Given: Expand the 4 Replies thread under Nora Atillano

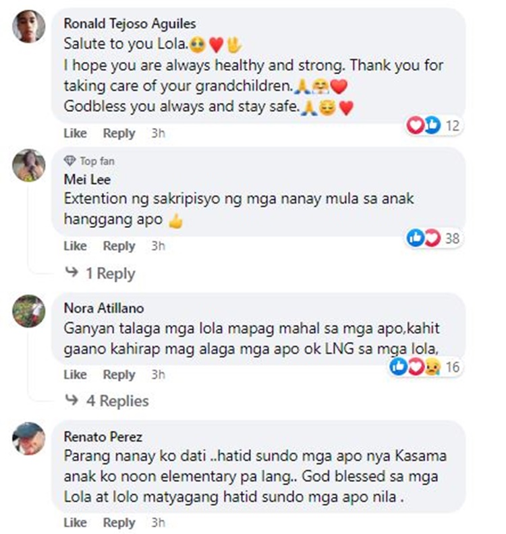Looking at the screenshot, I should tap(107, 400).
